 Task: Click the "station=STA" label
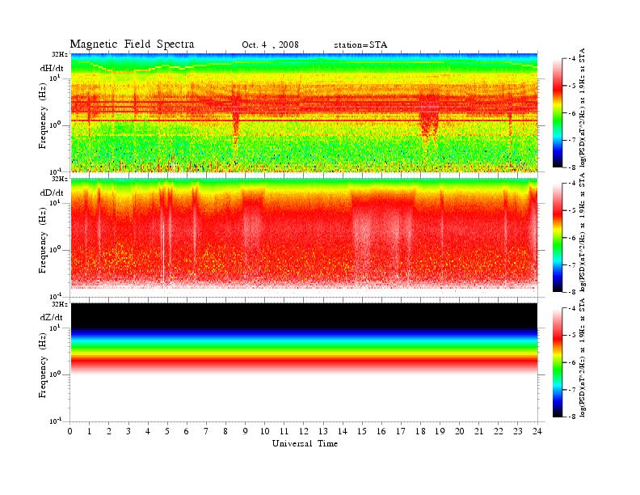click(x=360, y=45)
